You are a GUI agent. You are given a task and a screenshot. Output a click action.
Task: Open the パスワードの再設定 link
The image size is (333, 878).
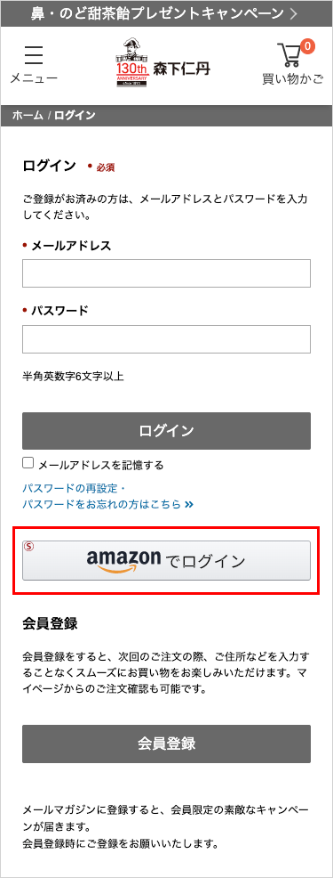pyautogui.click(x=75, y=488)
